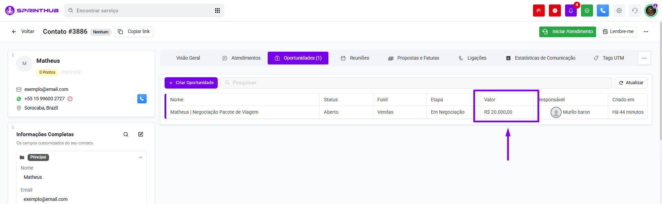Open the apps grid icon in search bar
The image size is (662, 204).
[x=217, y=11]
